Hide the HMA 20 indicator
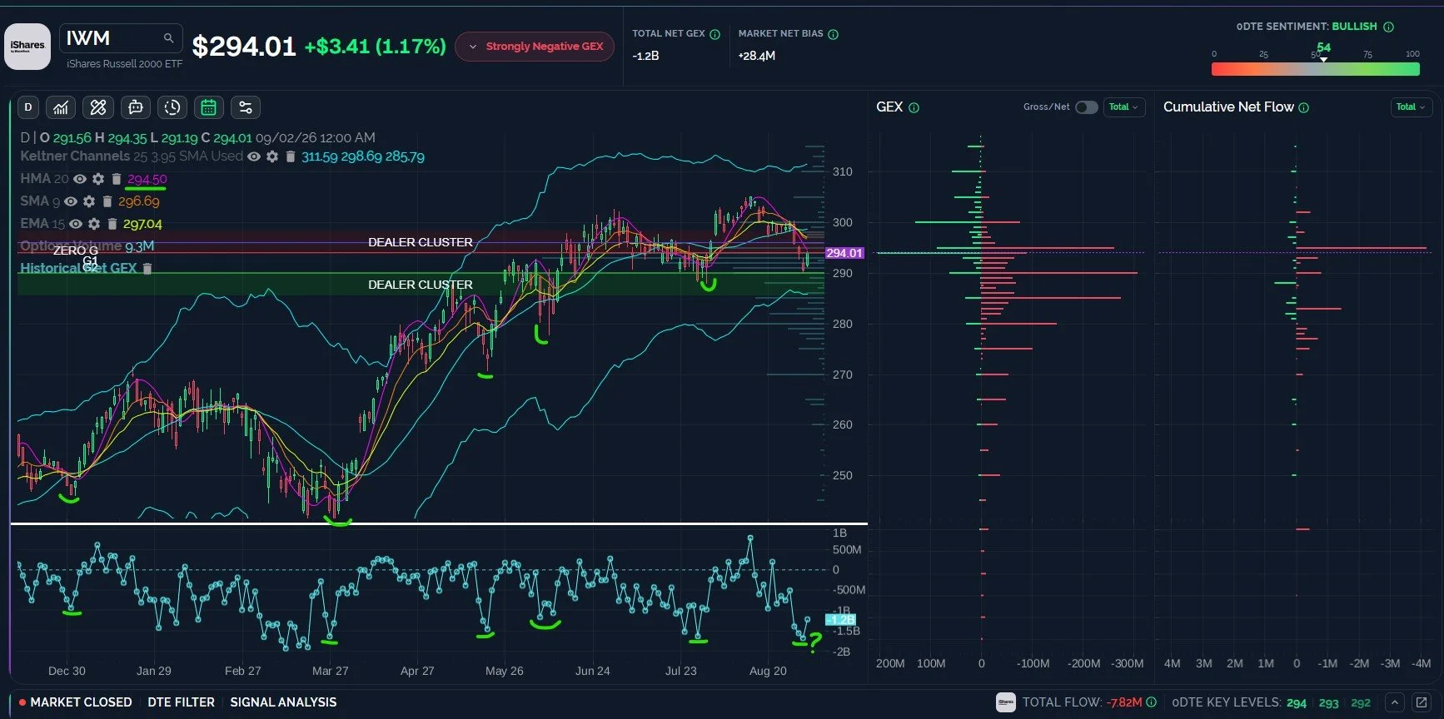 point(80,179)
